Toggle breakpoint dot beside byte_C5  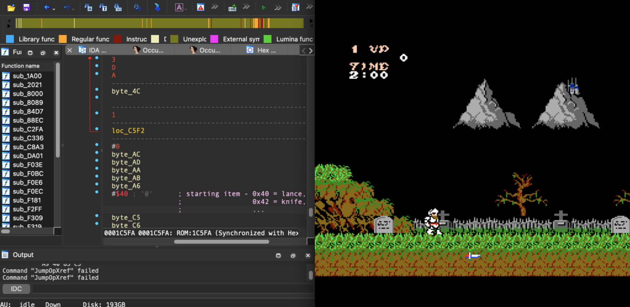coord(97,216)
